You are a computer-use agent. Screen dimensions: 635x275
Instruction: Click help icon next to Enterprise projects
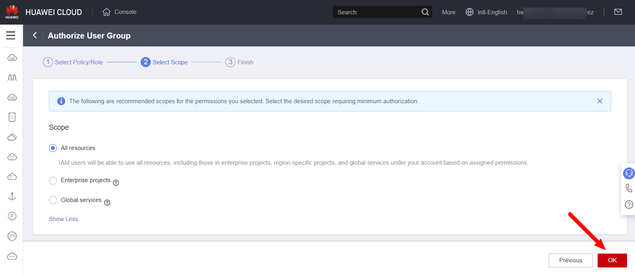116,183
